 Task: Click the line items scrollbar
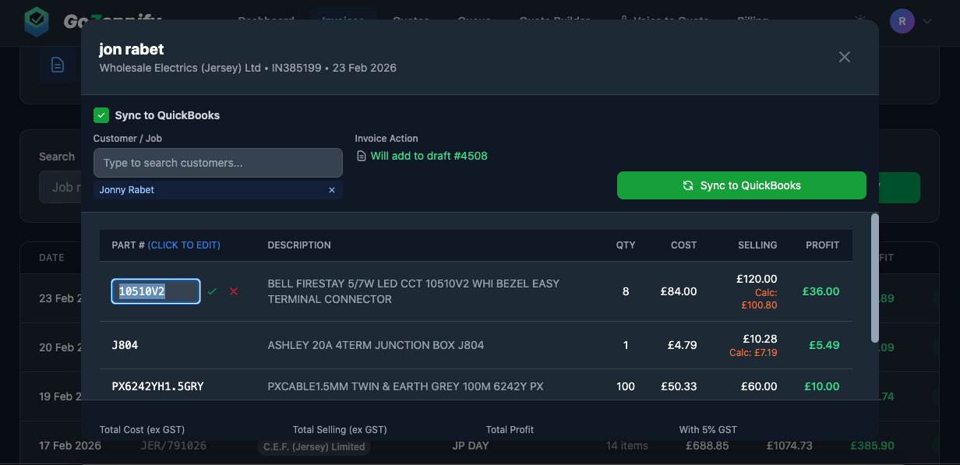(874, 277)
